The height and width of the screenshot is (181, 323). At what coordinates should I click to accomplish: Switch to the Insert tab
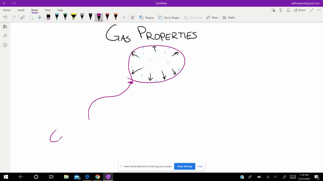(x=21, y=10)
